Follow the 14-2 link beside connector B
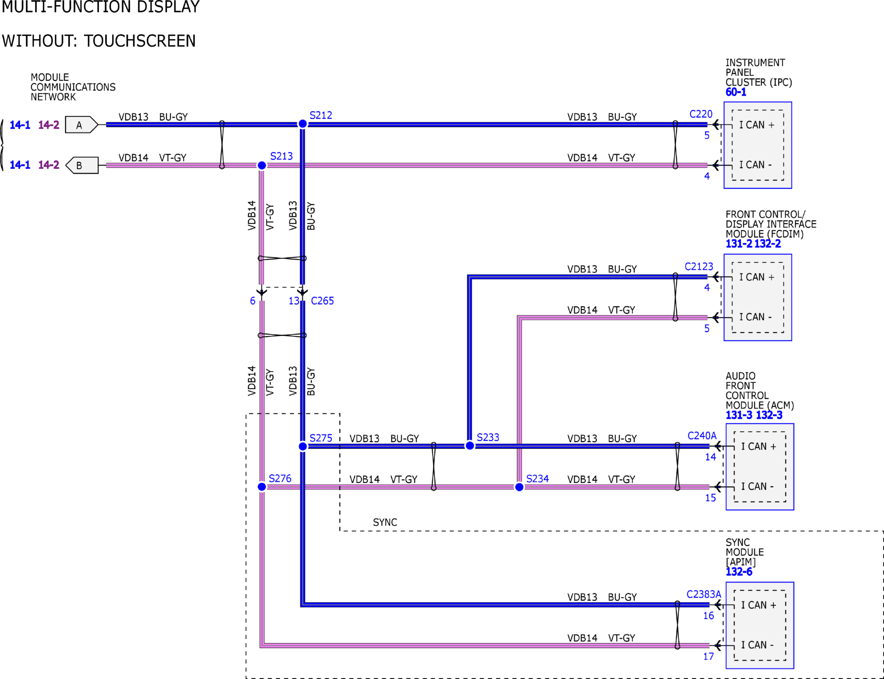Viewport: 884px width, 679px height. point(49,165)
